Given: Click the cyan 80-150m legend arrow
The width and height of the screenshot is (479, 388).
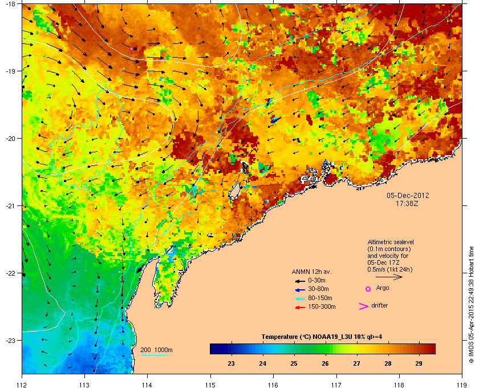Looking at the screenshot, I should (x=300, y=299).
